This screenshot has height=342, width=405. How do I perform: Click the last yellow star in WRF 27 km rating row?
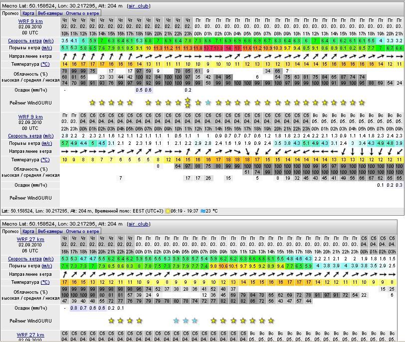pos(271,321)
